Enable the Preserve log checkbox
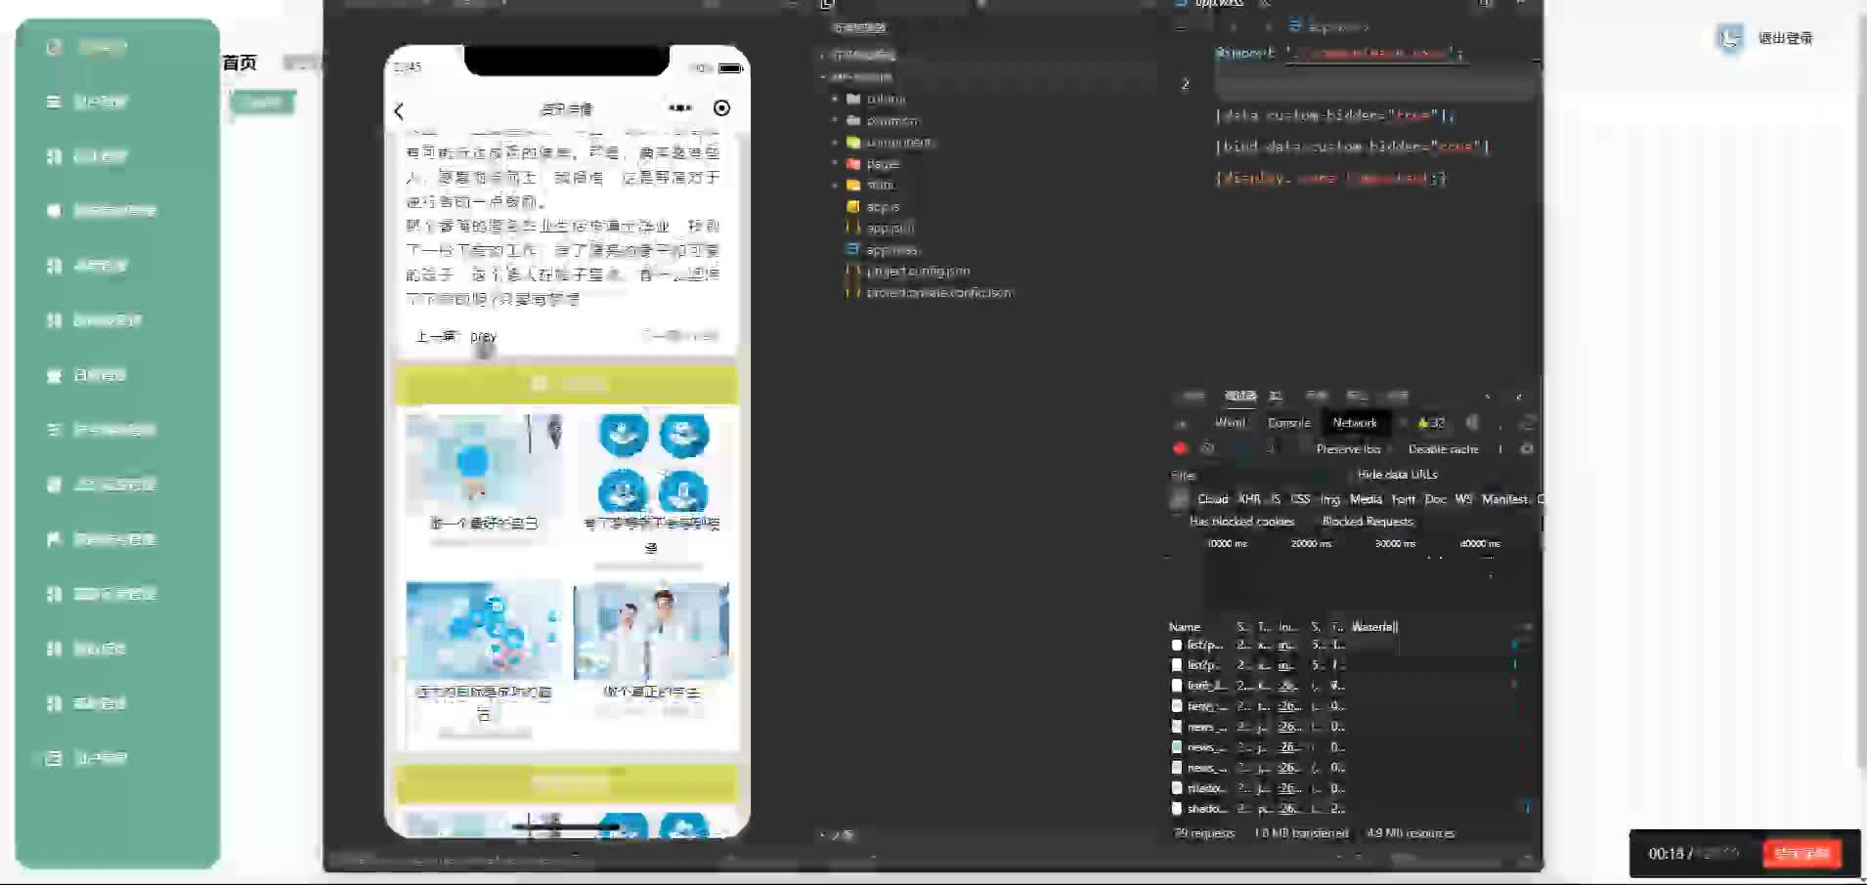This screenshot has height=885, width=1867. 1306,448
